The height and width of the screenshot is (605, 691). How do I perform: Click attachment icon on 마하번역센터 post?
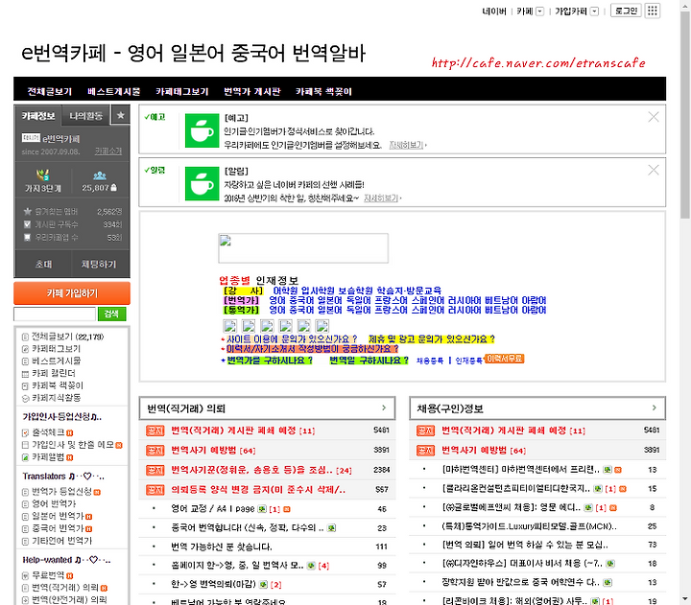click(608, 470)
